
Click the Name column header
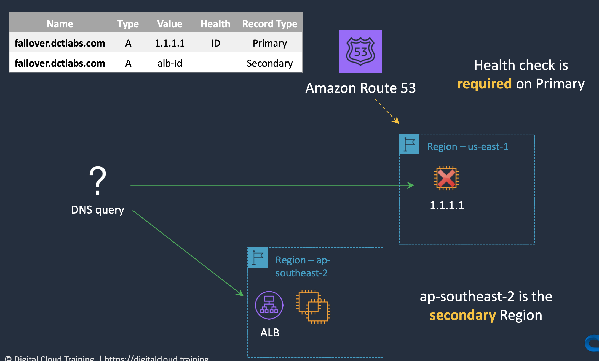click(60, 24)
